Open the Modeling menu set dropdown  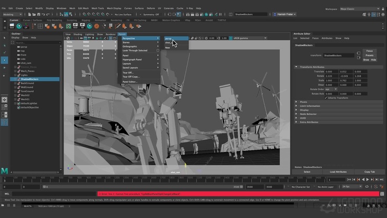click(x=12, y=14)
